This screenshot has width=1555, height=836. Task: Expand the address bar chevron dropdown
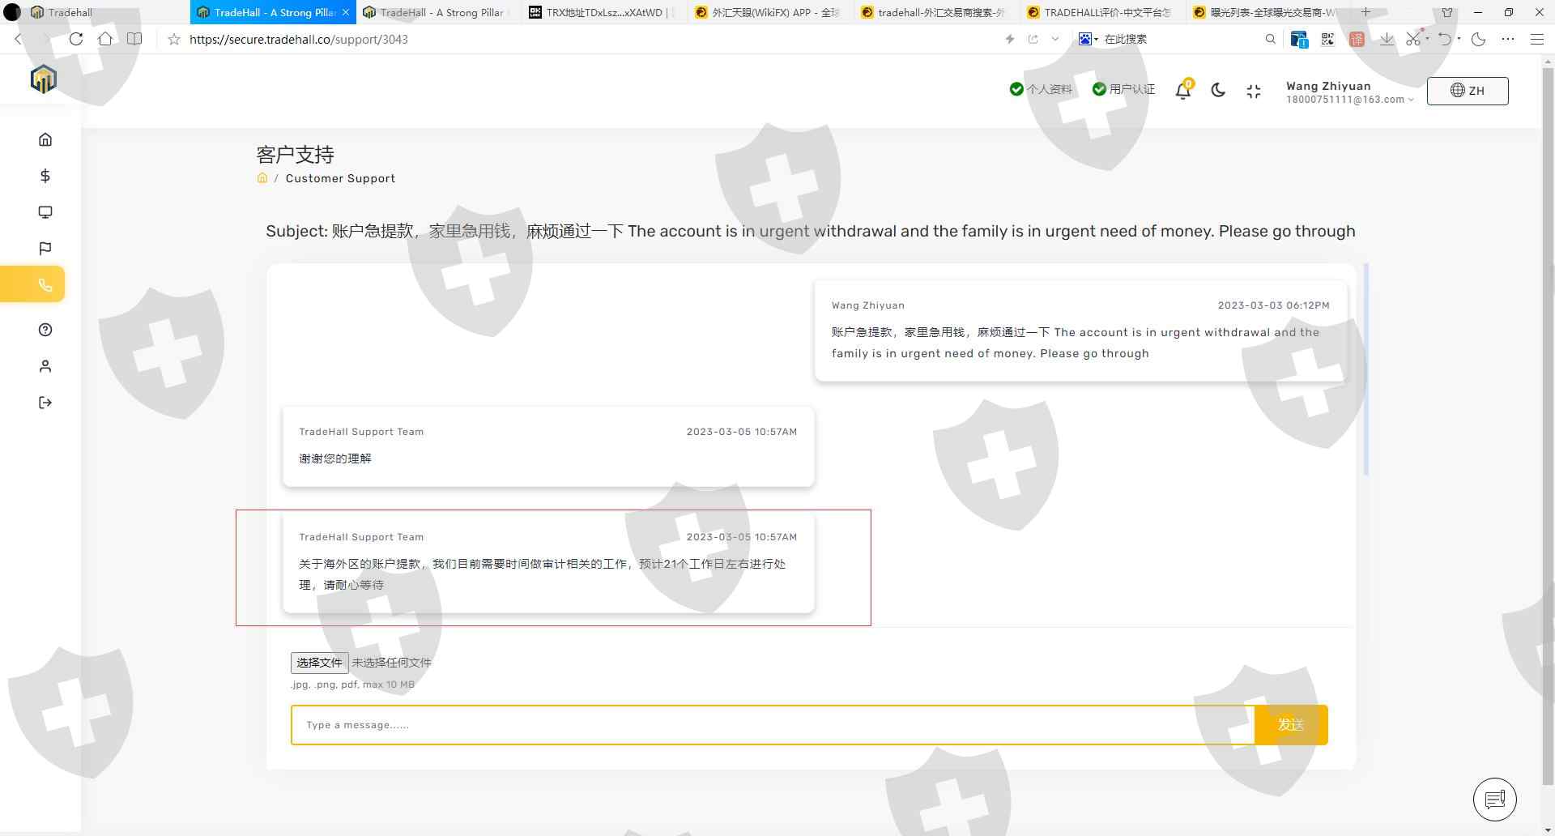coord(1055,39)
